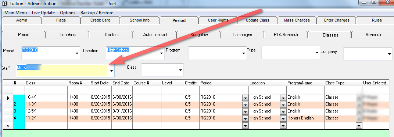
Task: Click the new row asterisk marker
Action: 8,126
